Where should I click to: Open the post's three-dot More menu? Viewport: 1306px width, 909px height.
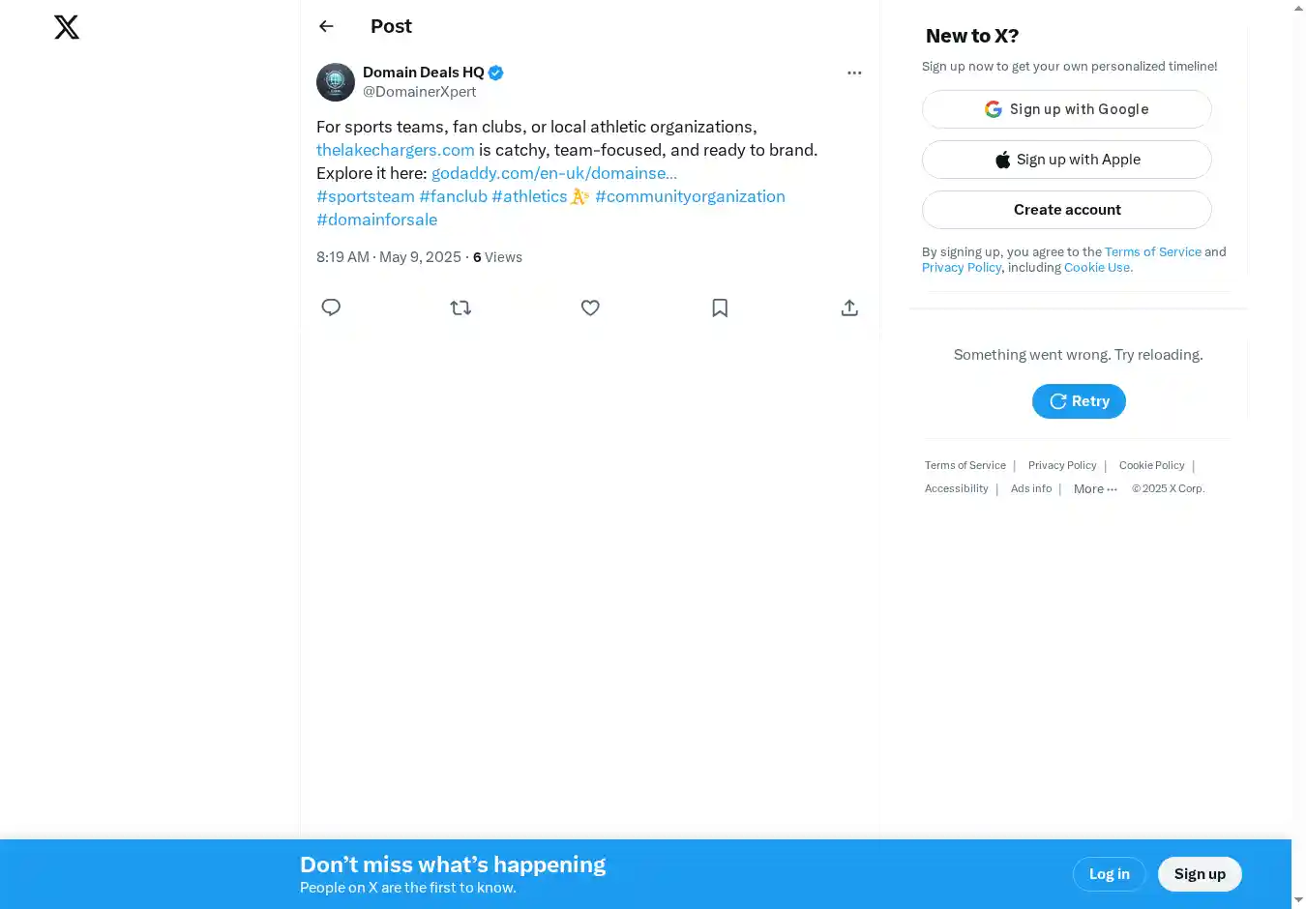854,73
